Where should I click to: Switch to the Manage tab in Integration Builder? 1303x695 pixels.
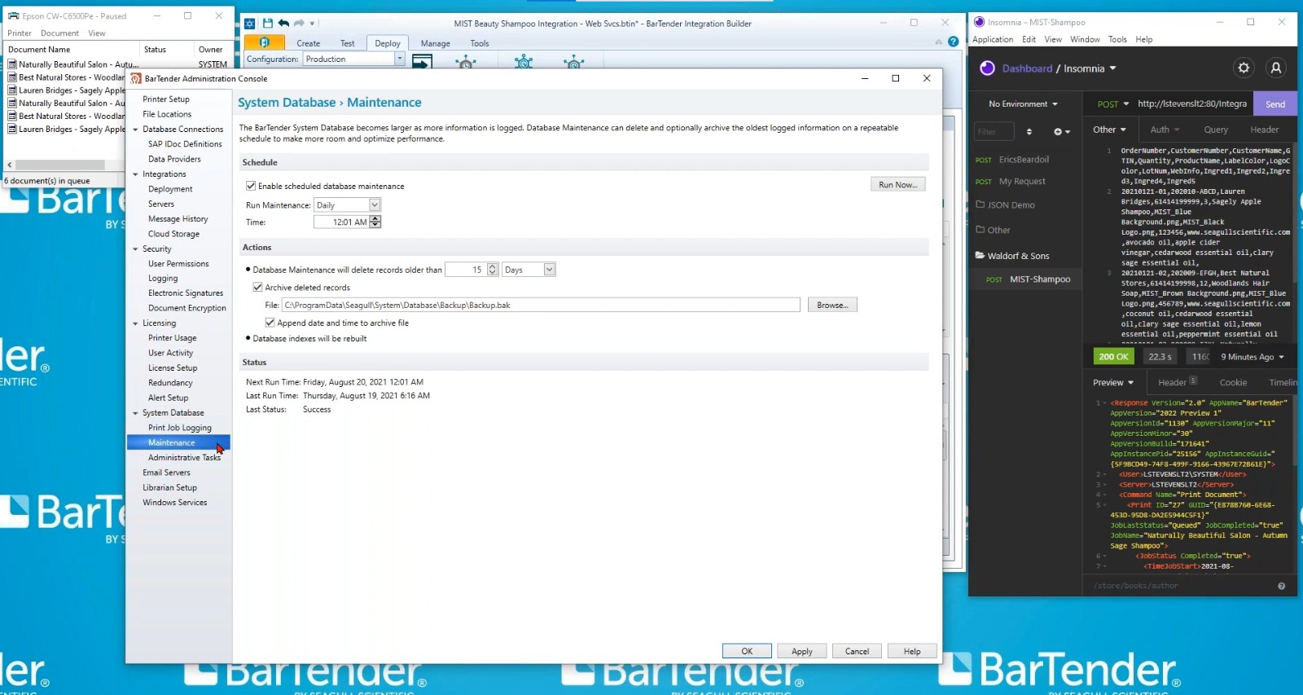click(x=435, y=43)
